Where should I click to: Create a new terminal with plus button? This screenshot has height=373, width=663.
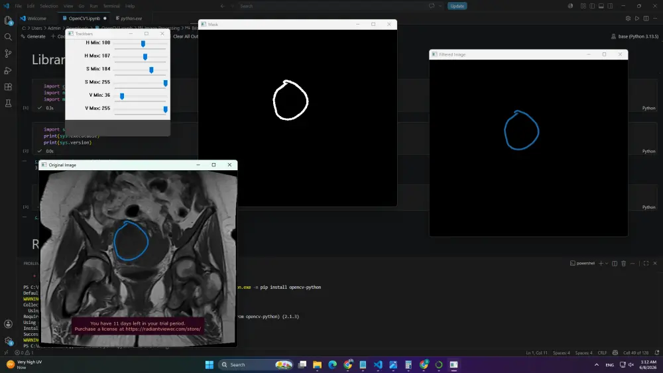pos(601,263)
